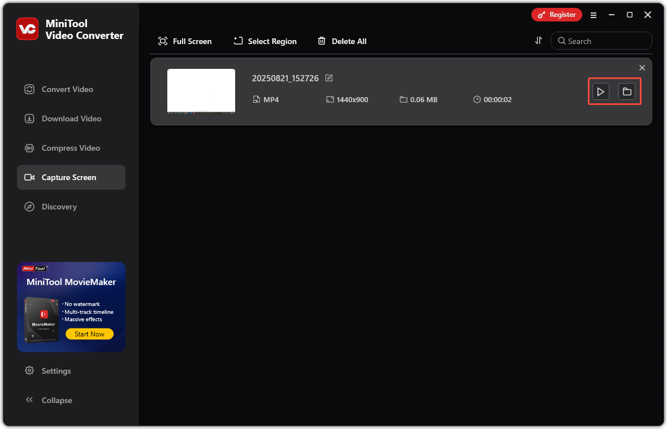Viewport: 667px width, 429px height.
Task: Open the recording's folder location
Action: coord(627,91)
